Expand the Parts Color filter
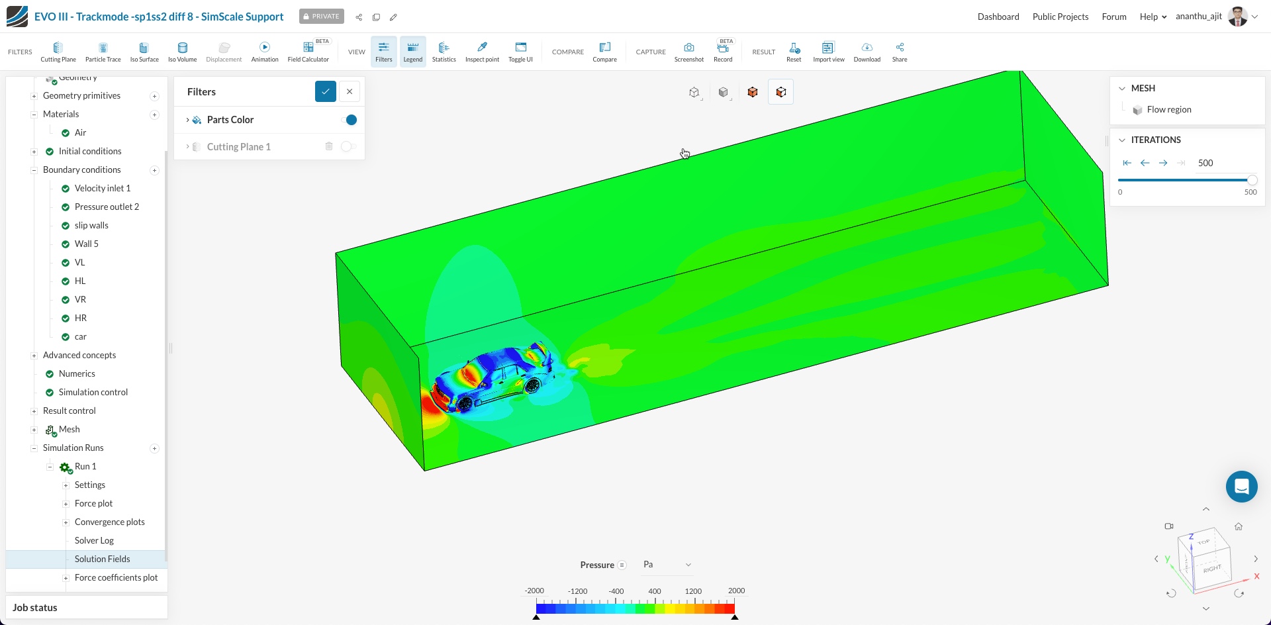The height and width of the screenshot is (625, 1271). click(187, 120)
